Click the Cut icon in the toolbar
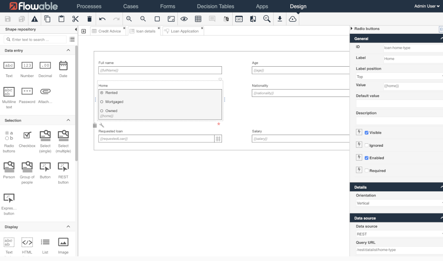 click(74, 19)
